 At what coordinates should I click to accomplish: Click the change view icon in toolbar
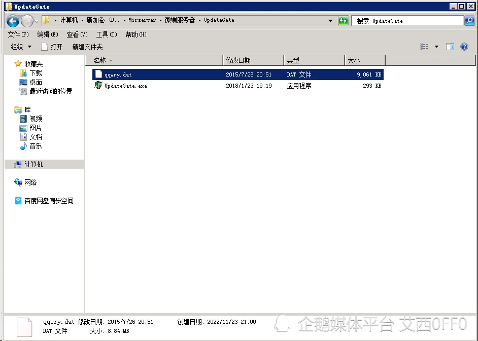click(x=424, y=47)
